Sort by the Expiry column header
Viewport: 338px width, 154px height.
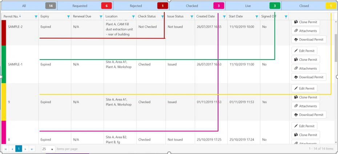tap(45, 16)
